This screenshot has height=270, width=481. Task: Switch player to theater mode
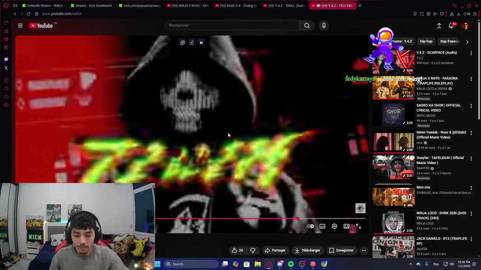click(346, 226)
